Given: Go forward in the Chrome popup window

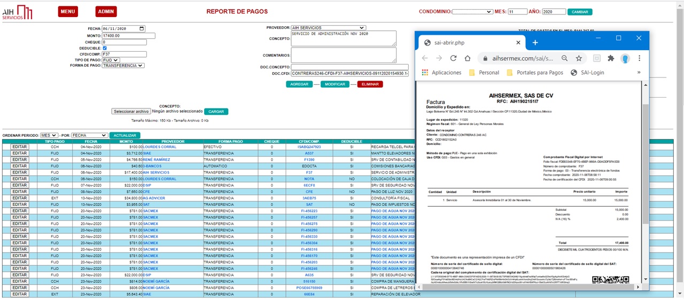Looking at the screenshot, I should pyautogui.click(x=439, y=58).
